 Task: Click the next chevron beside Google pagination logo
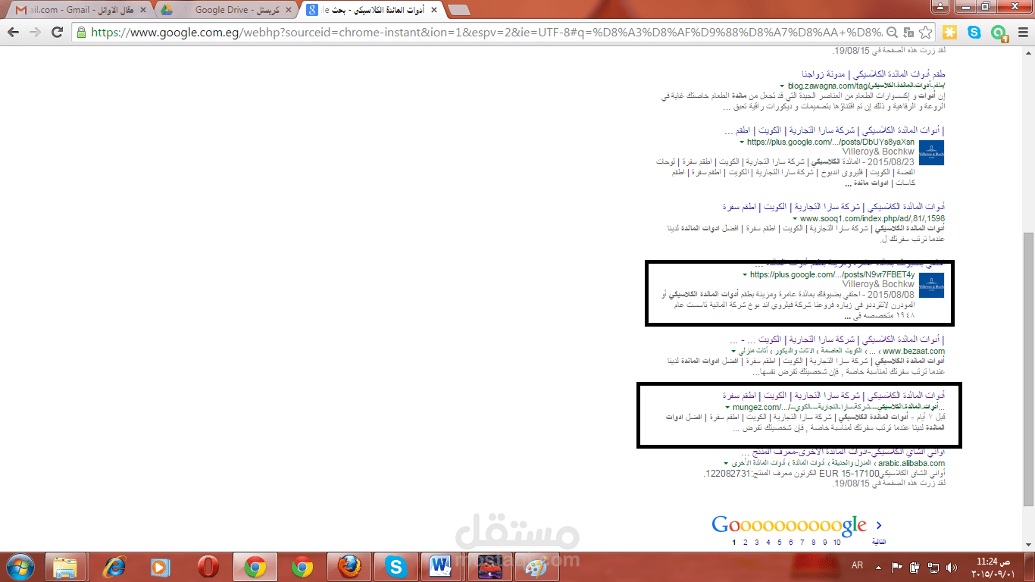click(879, 524)
